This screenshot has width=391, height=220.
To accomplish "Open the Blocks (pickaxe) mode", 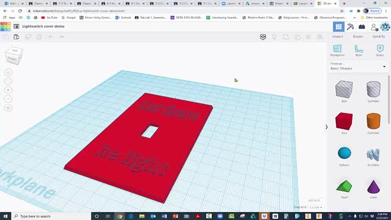I will (350, 27).
